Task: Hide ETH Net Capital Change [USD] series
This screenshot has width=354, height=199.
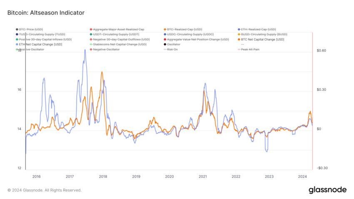Action: (x=39, y=44)
